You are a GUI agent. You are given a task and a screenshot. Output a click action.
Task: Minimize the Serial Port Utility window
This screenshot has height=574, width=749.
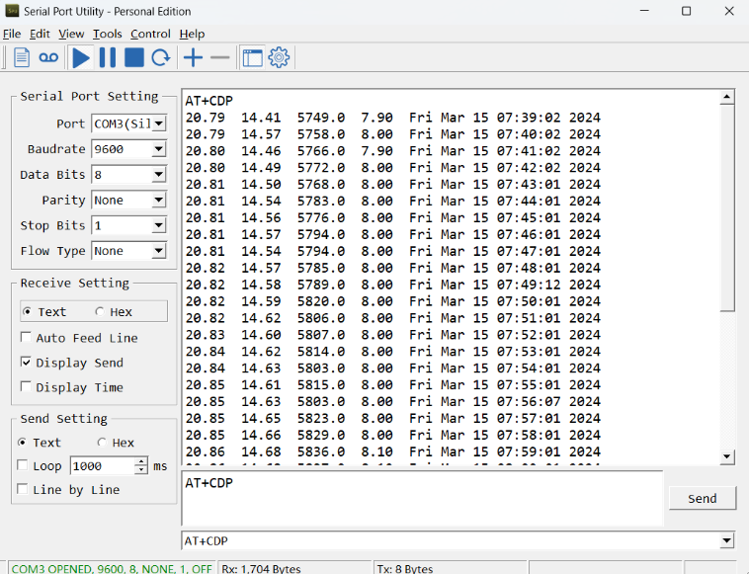click(x=644, y=11)
